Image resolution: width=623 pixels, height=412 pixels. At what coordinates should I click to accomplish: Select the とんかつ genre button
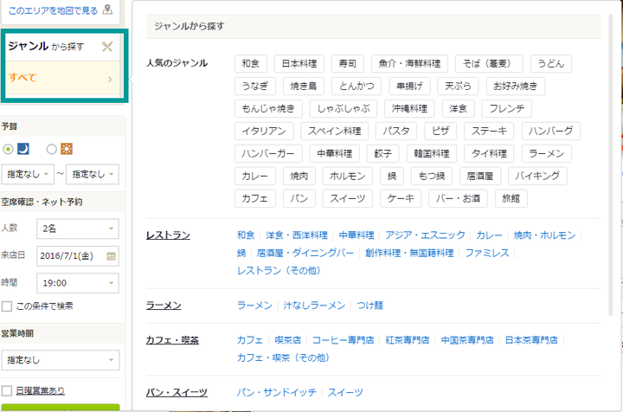coord(356,86)
